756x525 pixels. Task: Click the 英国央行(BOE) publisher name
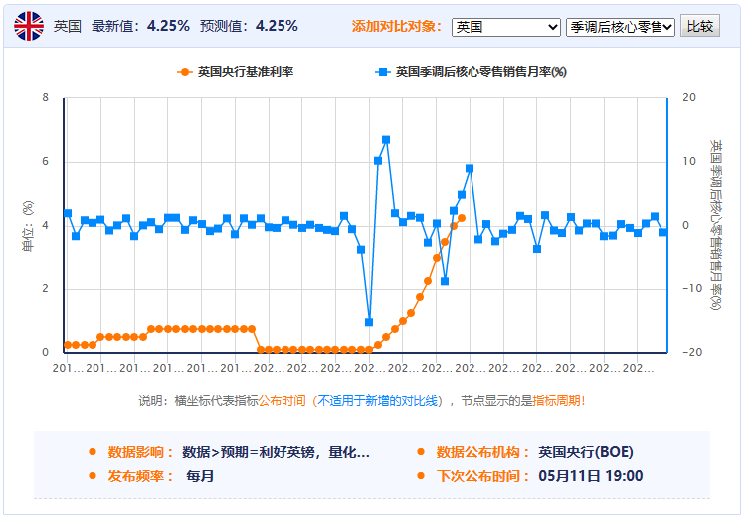pyautogui.click(x=587, y=452)
